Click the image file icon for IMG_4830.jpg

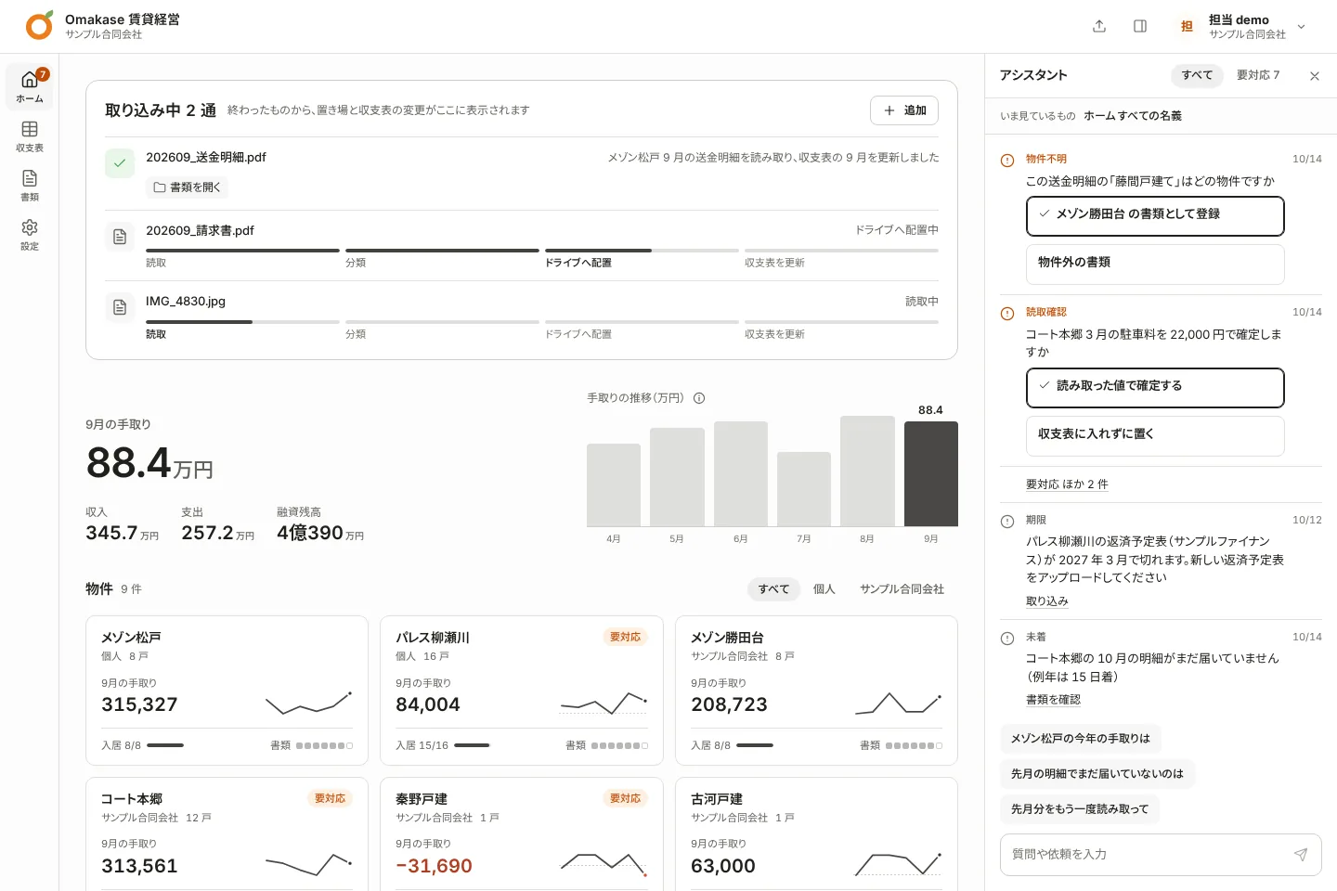click(120, 307)
